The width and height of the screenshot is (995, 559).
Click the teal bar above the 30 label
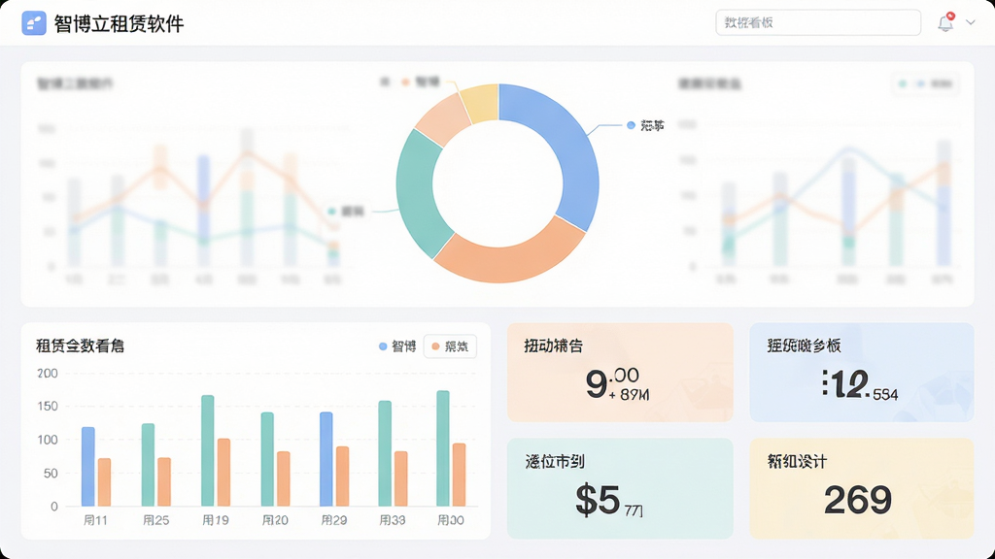click(443, 448)
